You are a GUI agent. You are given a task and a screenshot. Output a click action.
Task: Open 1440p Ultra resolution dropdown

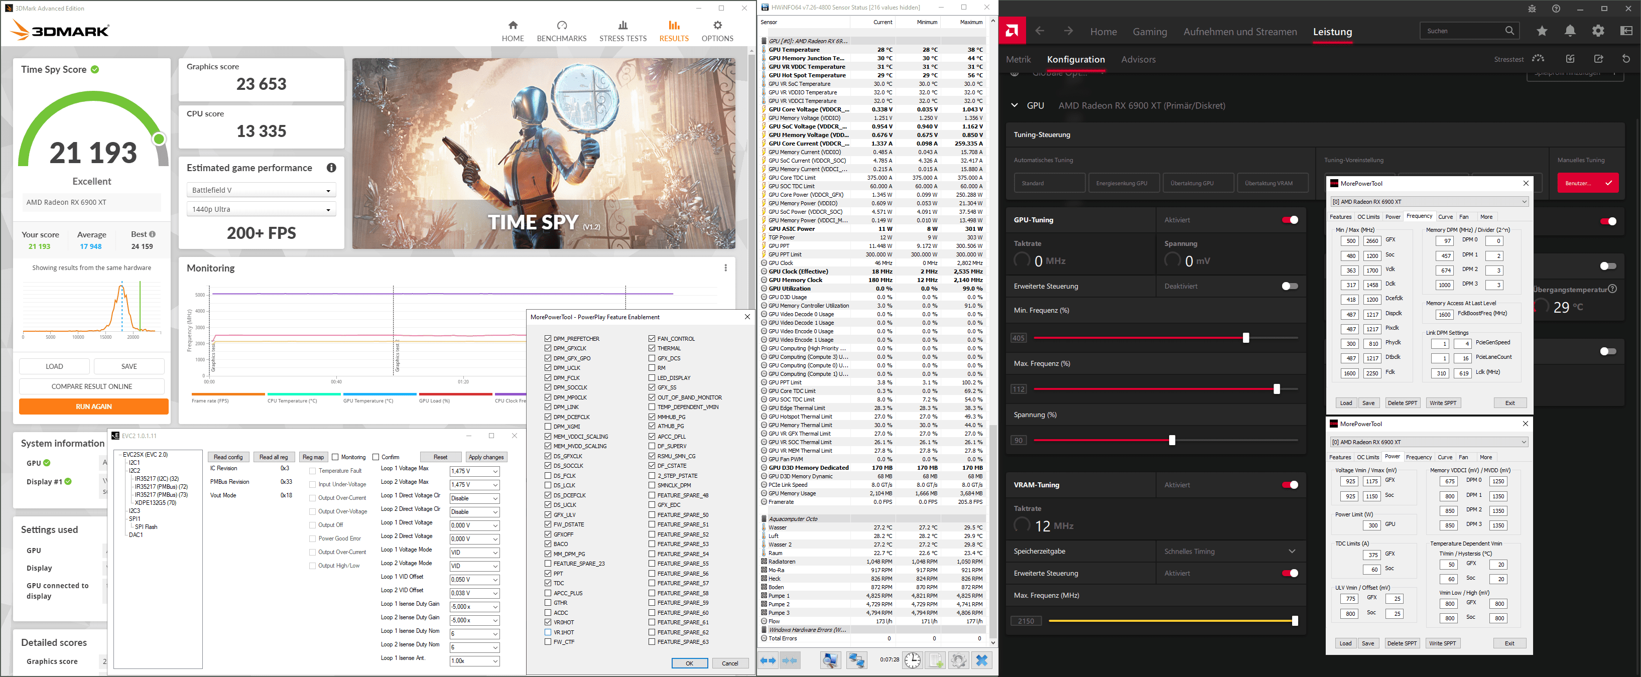[x=261, y=210]
